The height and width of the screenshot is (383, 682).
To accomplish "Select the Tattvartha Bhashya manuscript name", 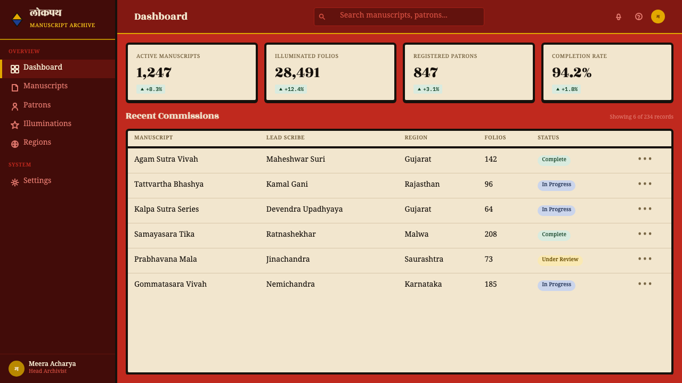I will tap(169, 184).
